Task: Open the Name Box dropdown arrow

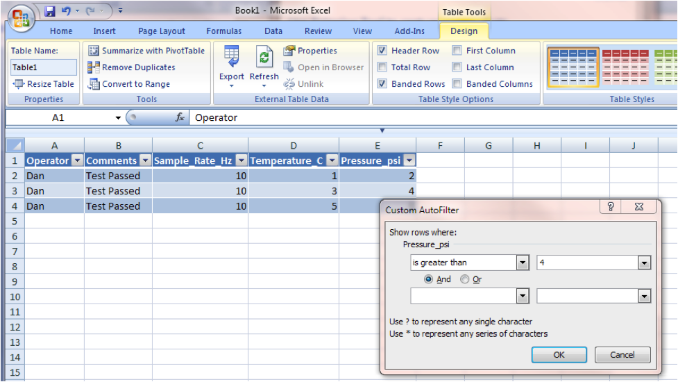Action: (x=117, y=117)
